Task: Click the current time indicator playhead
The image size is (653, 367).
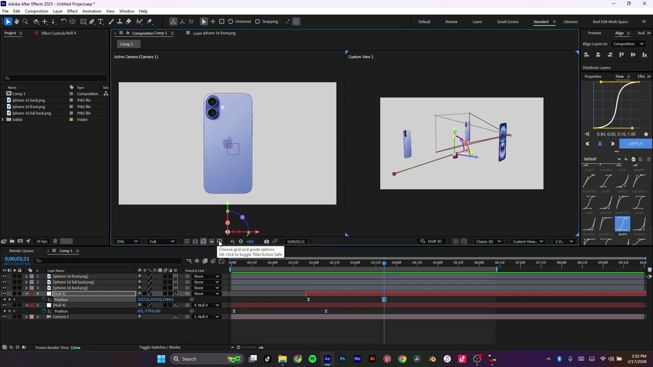Action: point(384,263)
